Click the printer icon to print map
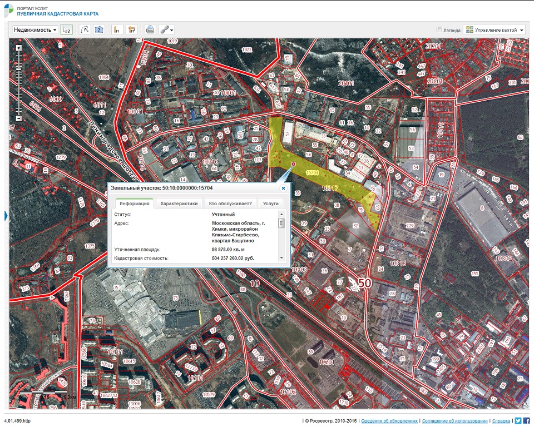 150,30
